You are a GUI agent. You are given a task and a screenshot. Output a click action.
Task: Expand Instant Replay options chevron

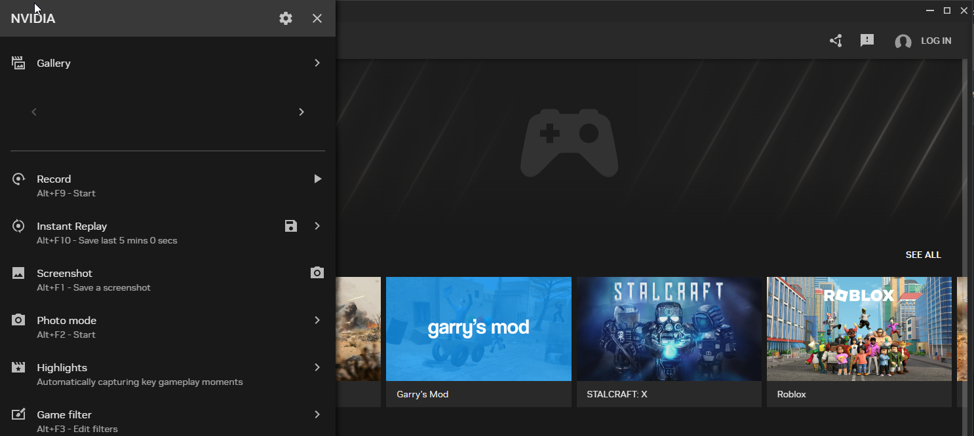317,226
